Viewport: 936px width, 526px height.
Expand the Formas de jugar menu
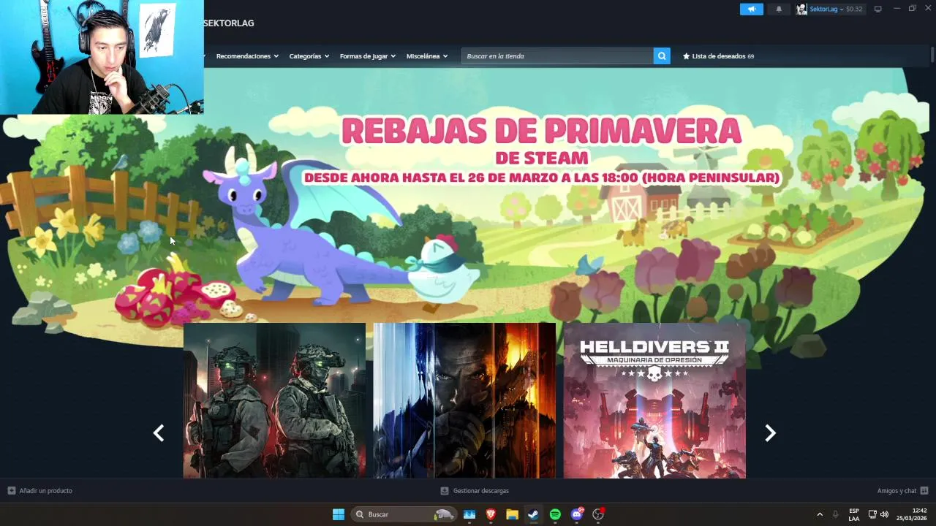[x=367, y=56]
